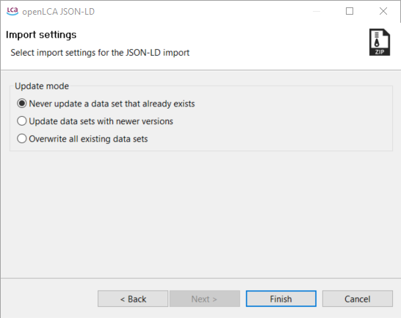Go to previous step with Back button
Screen dimensions: 401x318
click(x=133, y=299)
